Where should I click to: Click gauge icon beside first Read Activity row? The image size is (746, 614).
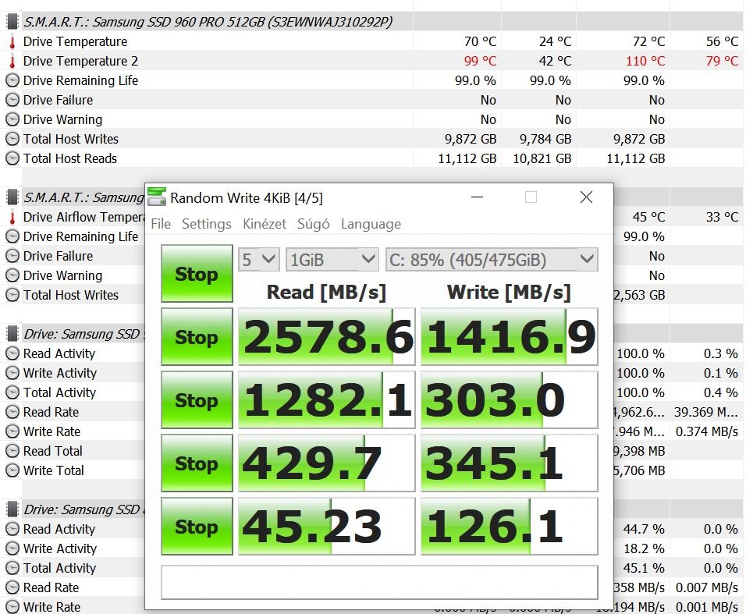(x=12, y=353)
